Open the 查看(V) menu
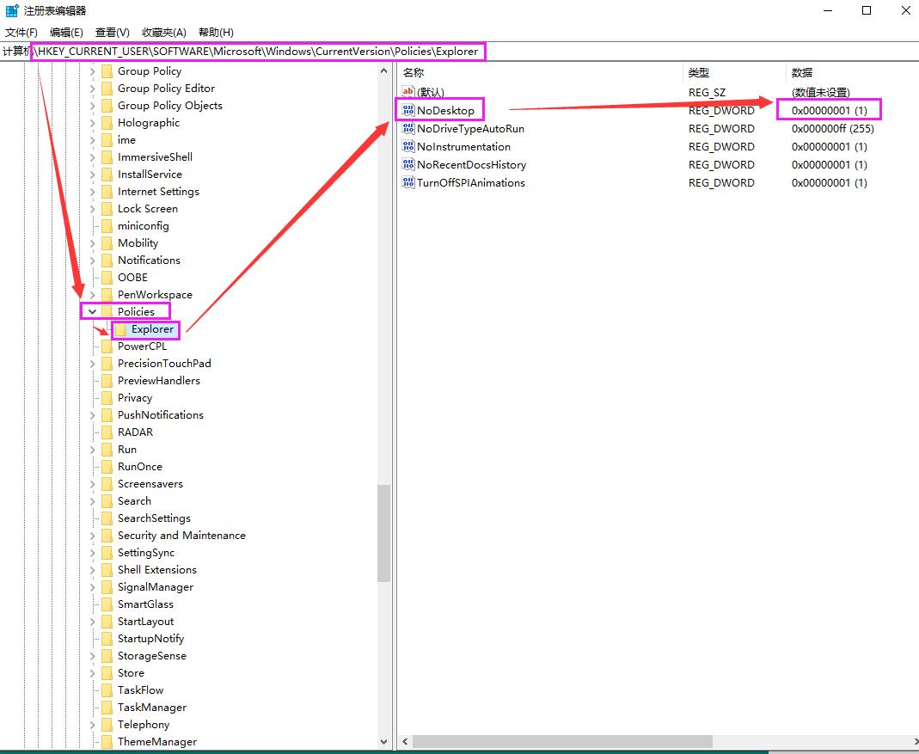This screenshot has height=754, width=919. click(x=112, y=32)
